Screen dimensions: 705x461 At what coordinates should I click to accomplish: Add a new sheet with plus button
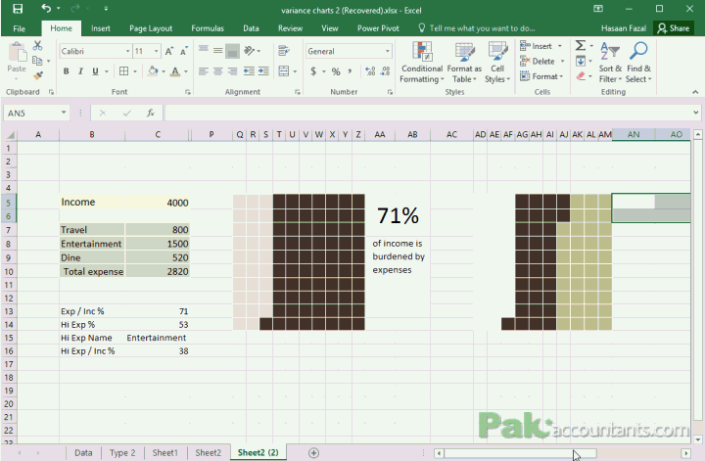click(x=314, y=453)
